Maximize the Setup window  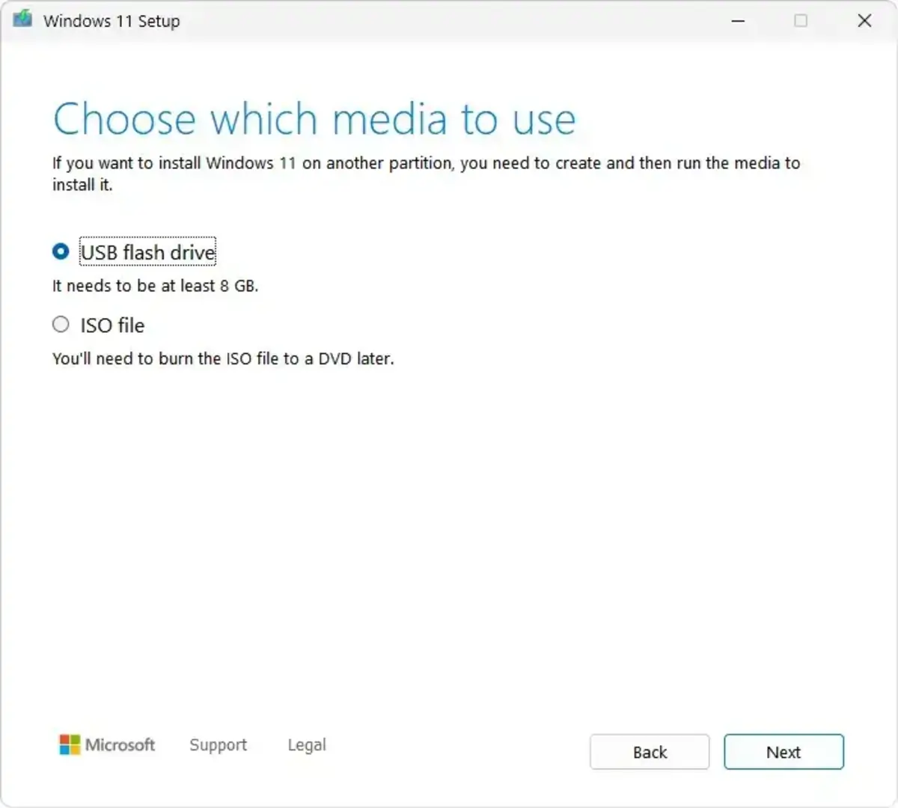(801, 21)
